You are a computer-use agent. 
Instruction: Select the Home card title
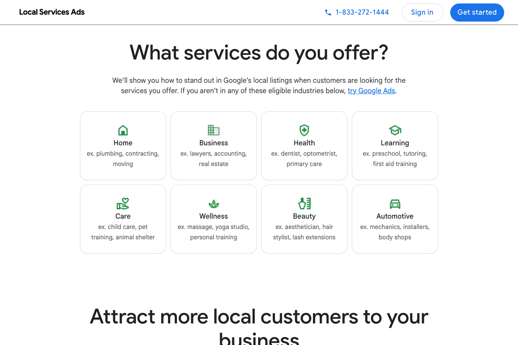[123, 143]
